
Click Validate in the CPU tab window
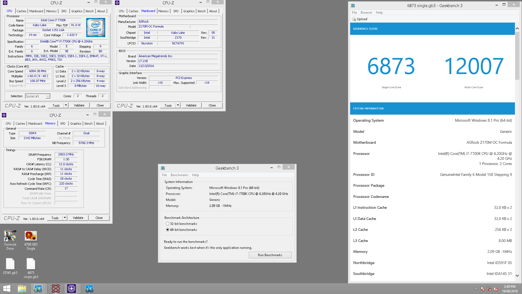click(x=79, y=105)
